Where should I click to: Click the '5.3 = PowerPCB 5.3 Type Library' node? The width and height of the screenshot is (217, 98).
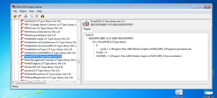point(109,42)
